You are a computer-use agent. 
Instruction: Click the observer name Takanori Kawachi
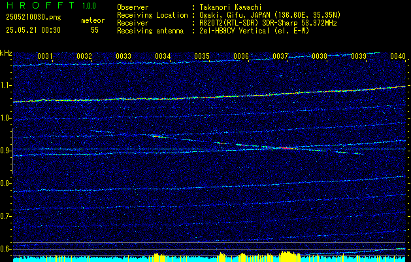[231, 7]
